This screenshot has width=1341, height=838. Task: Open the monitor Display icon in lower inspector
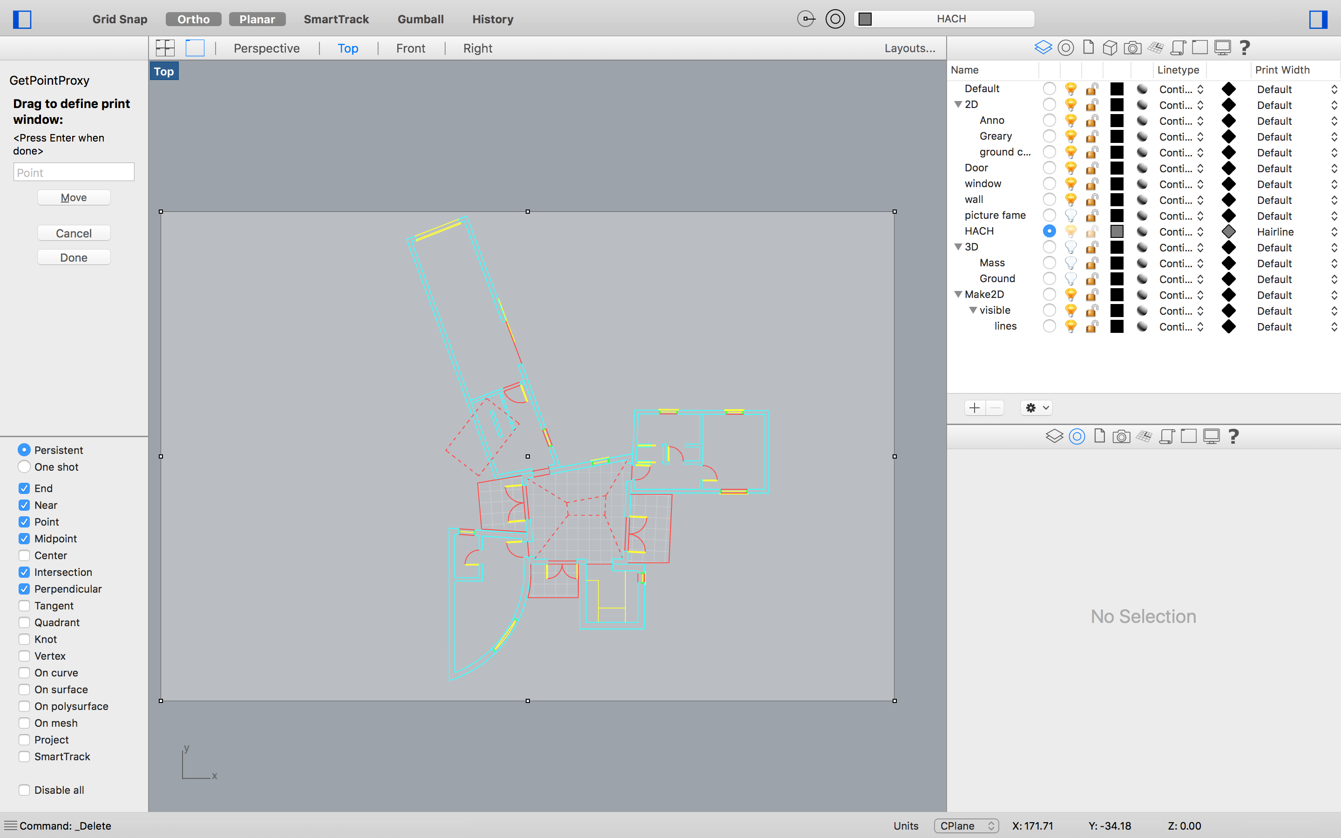pos(1212,437)
